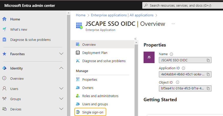Click the search resources, services, and docs box
Viewport: 223px width, 116px height.
point(183,5)
